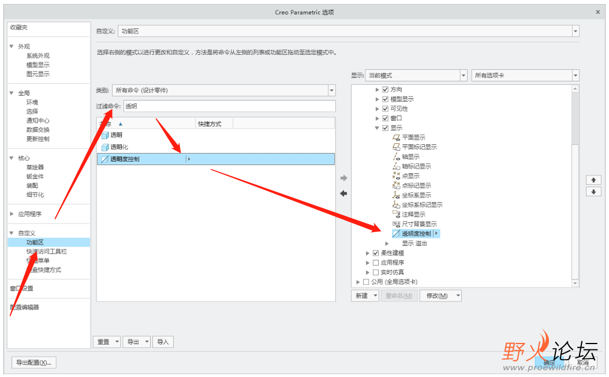The height and width of the screenshot is (377, 609).
Task: Click the 坐标系标记显示 icon
Action: (396, 204)
